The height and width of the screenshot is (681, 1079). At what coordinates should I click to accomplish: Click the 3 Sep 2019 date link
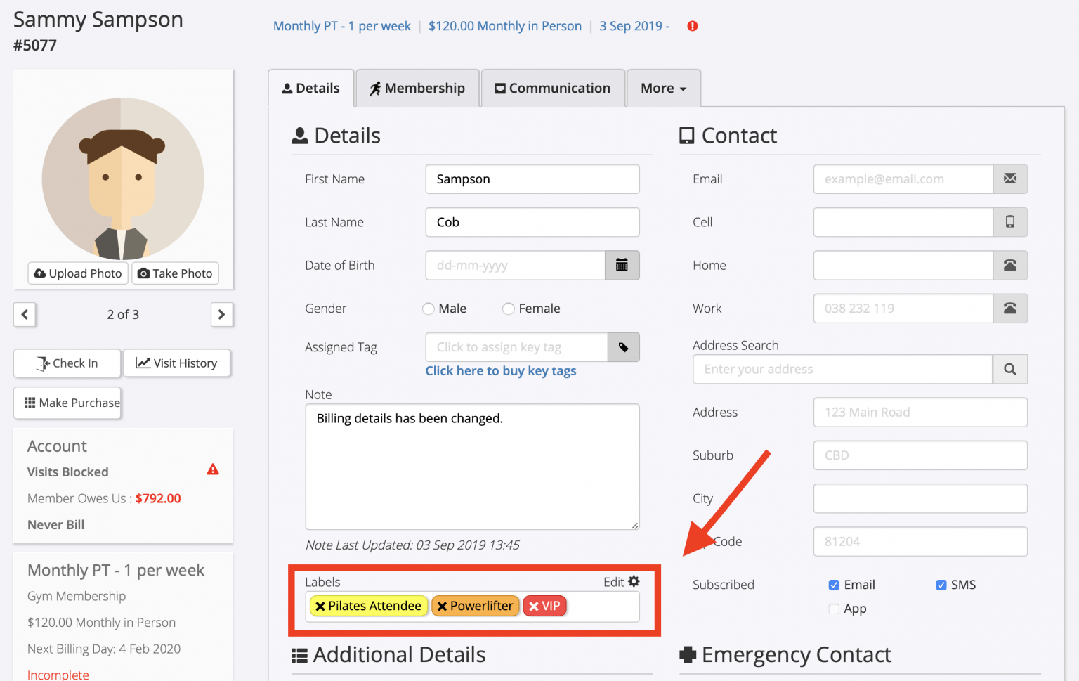tap(634, 26)
